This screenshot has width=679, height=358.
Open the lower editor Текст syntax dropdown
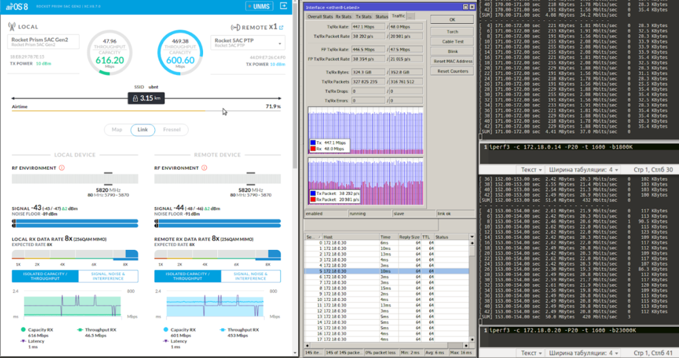coord(531,353)
